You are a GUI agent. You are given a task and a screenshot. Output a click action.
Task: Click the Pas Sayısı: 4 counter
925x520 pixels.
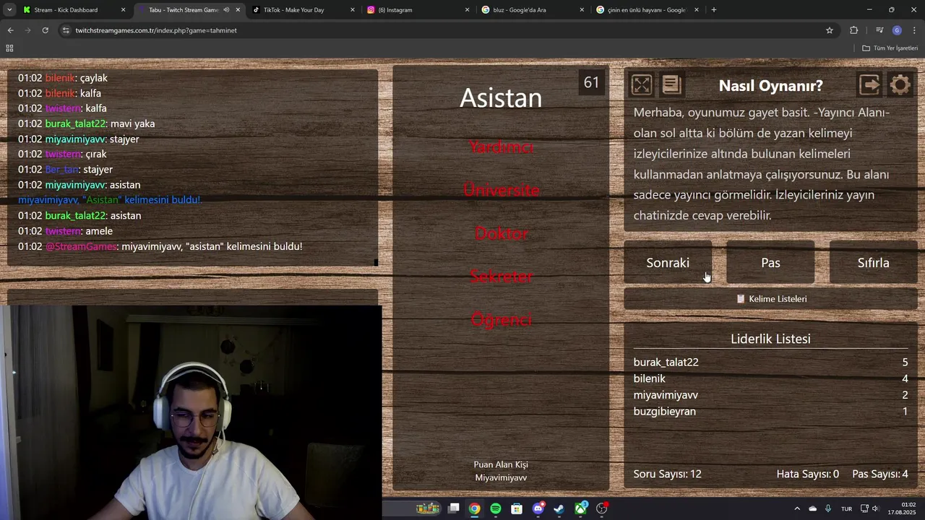(x=880, y=474)
